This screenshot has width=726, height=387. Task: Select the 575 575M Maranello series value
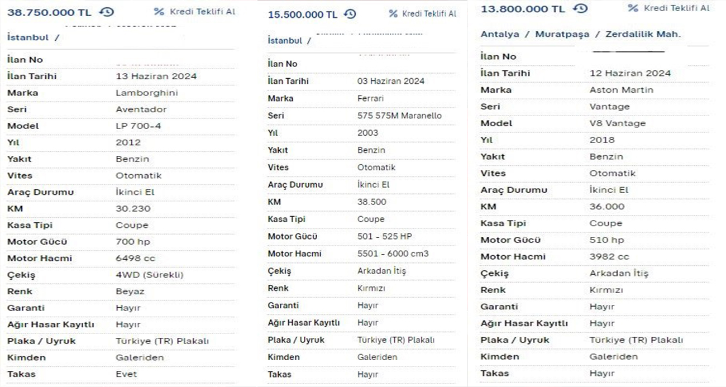(x=399, y=116)
